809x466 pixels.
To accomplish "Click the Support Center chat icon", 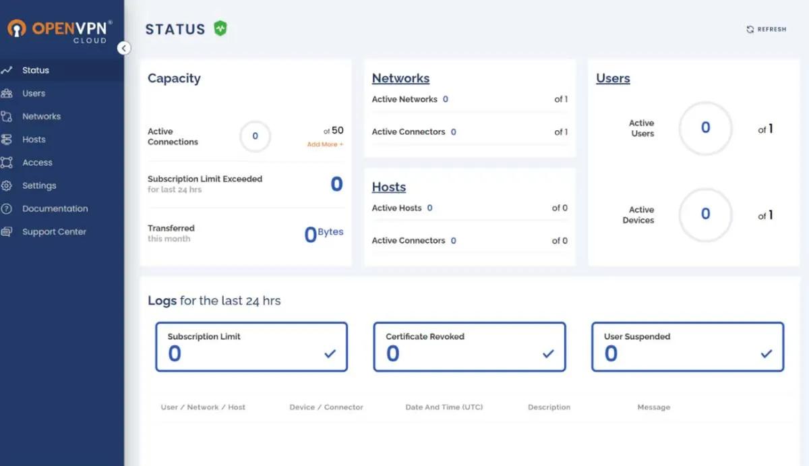I will [x=7, y=231].
